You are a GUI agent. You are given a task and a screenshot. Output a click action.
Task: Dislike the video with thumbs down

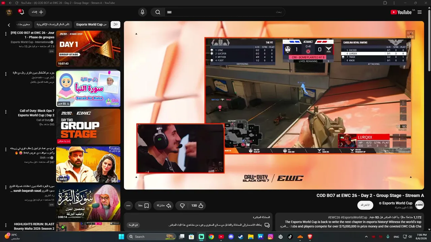click(x=182, y=206)
